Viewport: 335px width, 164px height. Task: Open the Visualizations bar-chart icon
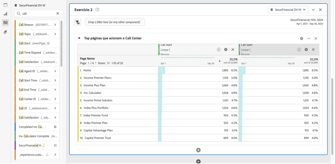5,14
